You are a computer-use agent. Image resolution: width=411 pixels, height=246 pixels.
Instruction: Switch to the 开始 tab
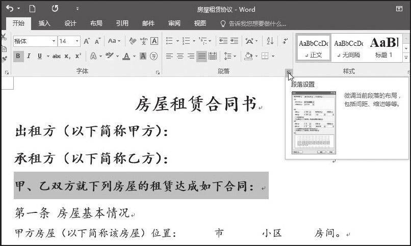(x=18, y=23)
